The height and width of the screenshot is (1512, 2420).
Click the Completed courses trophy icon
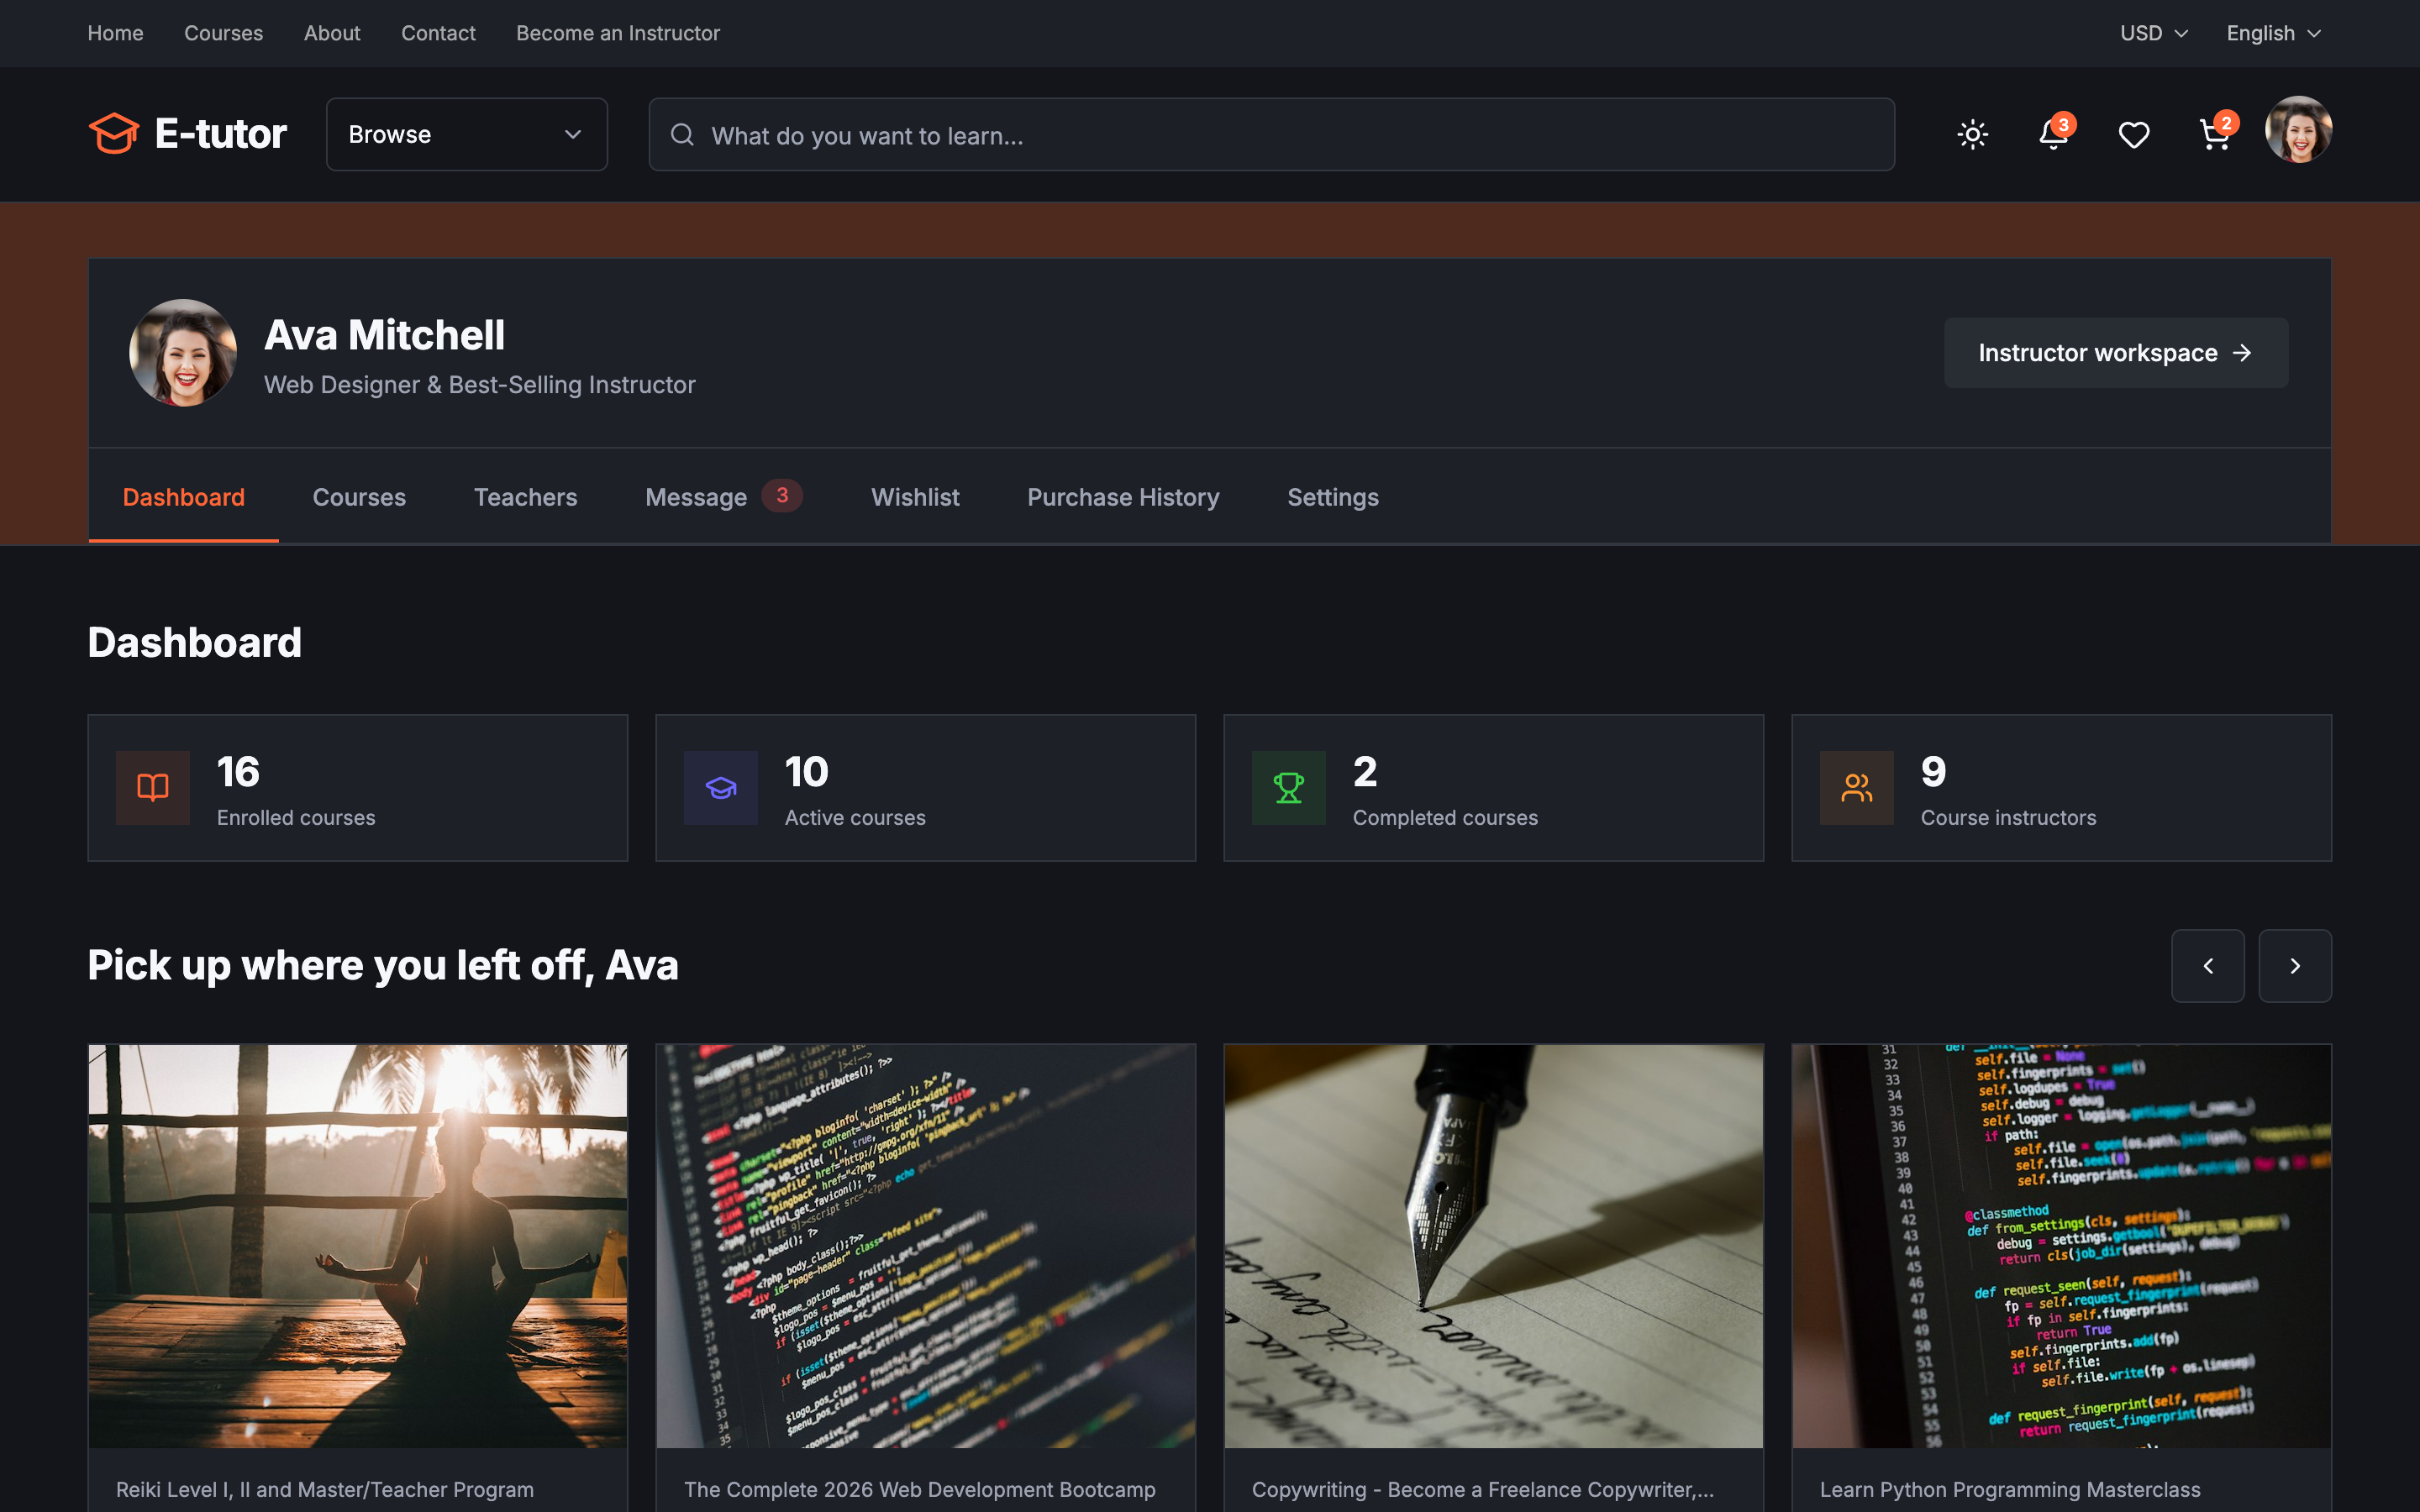(1289, 787)
